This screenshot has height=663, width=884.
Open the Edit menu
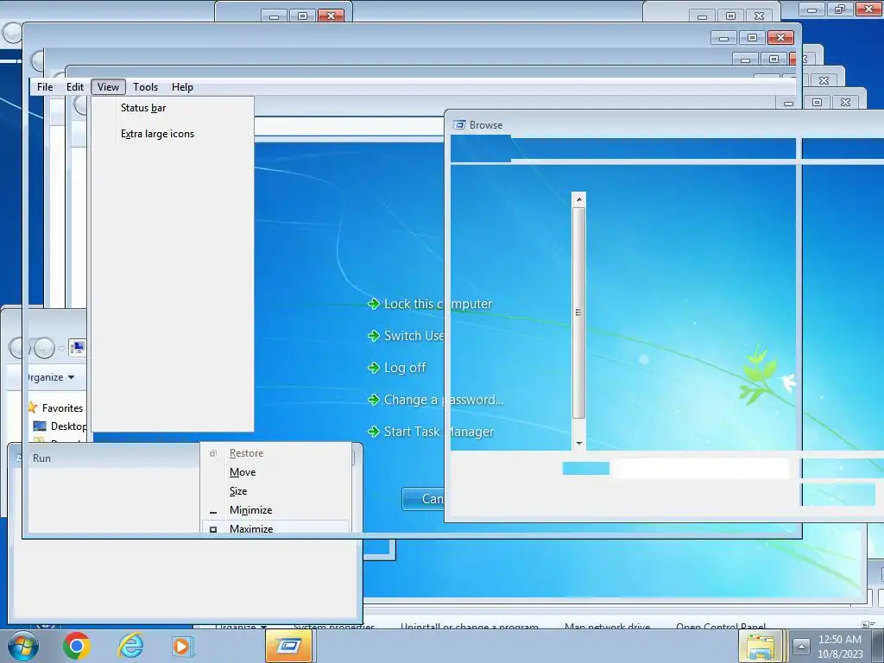coord(75,87)
